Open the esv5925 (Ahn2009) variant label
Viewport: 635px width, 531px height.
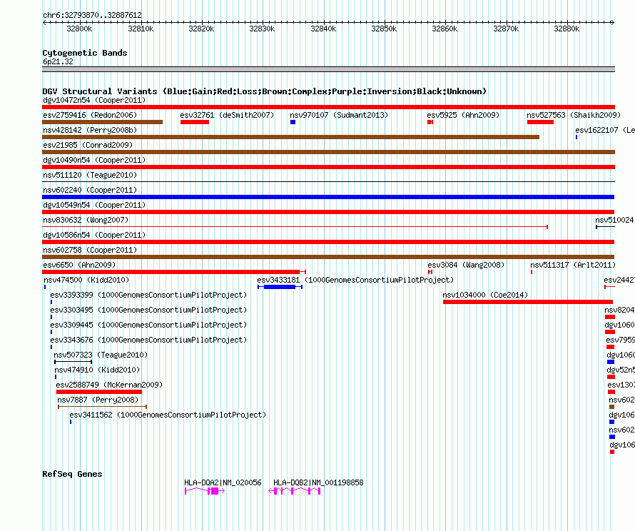tap(463, 115)
